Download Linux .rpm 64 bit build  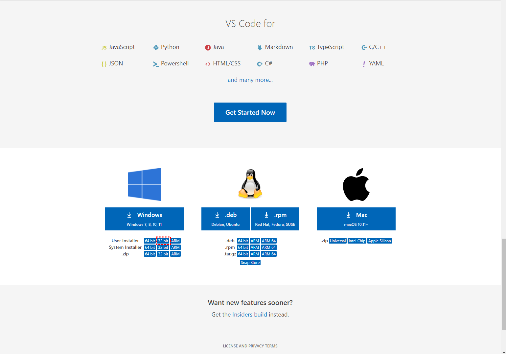point(243,248)
